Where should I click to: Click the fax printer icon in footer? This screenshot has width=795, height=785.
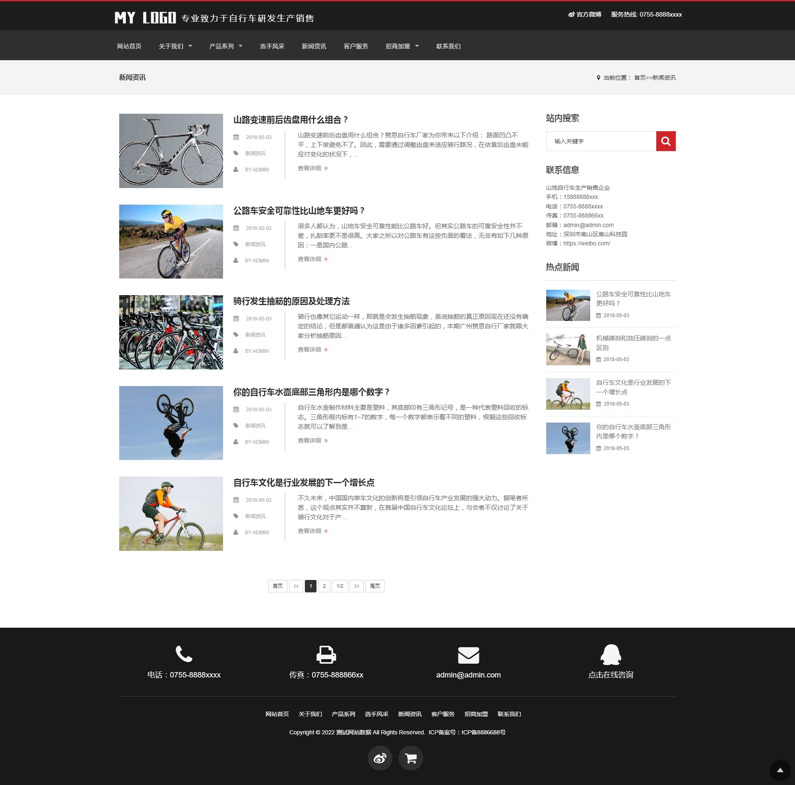(x=326, y=654)
